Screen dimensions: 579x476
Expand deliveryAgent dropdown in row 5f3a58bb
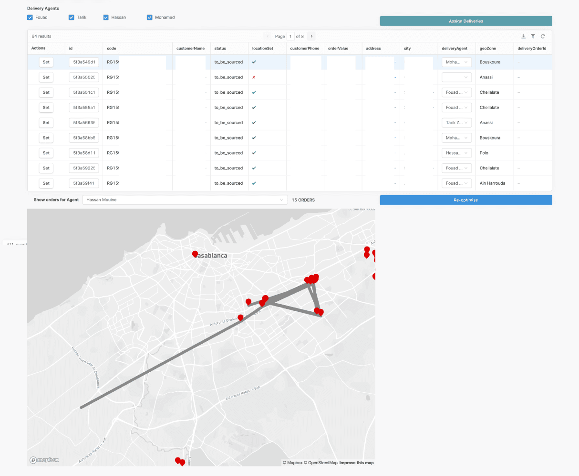(456, 138)
